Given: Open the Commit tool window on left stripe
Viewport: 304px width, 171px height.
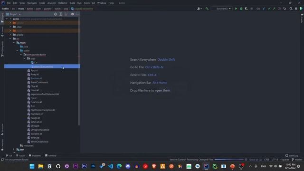Looking at the screenshot, I should coord(2,32).
